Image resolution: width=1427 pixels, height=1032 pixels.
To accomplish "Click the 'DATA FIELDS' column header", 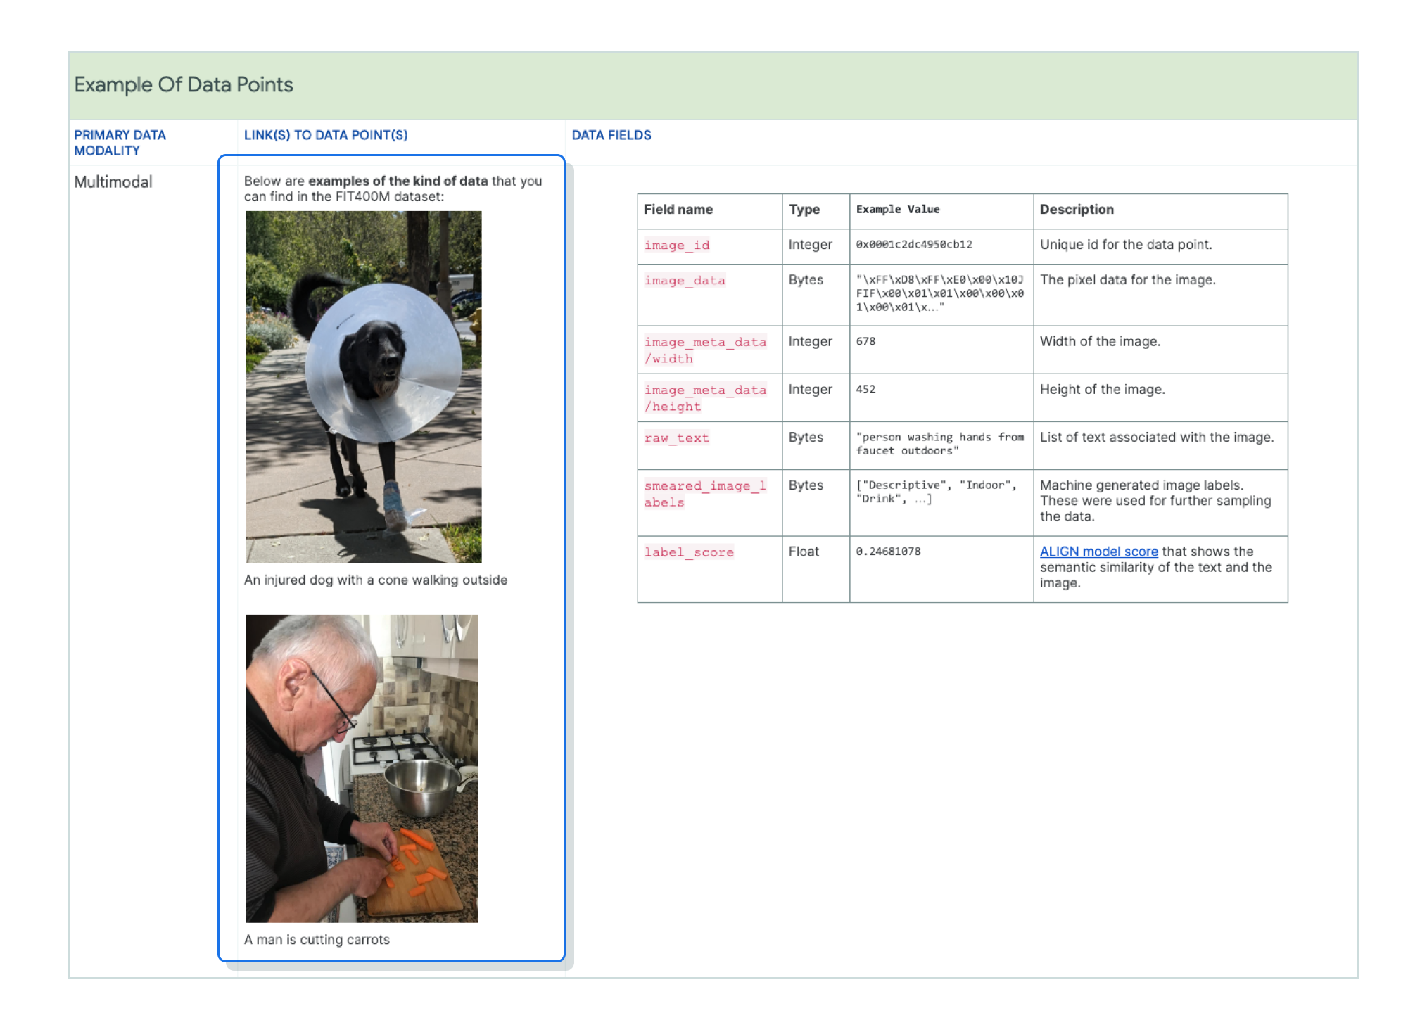I will [x=611, y=135].
